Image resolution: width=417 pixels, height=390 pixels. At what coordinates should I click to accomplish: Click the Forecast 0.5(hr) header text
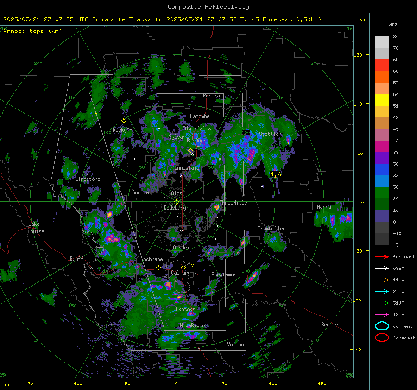click(292, 19)
